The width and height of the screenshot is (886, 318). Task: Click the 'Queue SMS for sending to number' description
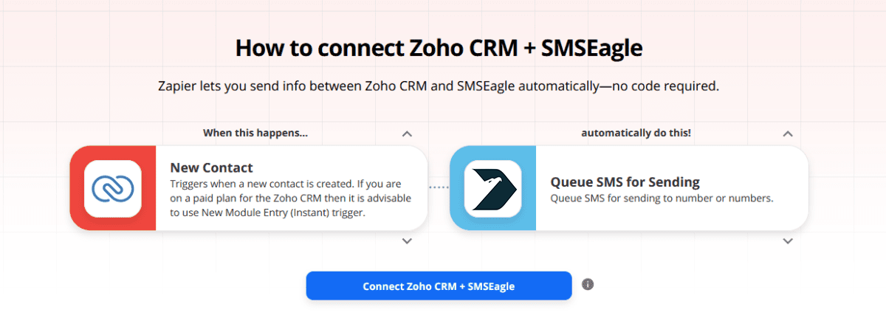pos(662,198)
